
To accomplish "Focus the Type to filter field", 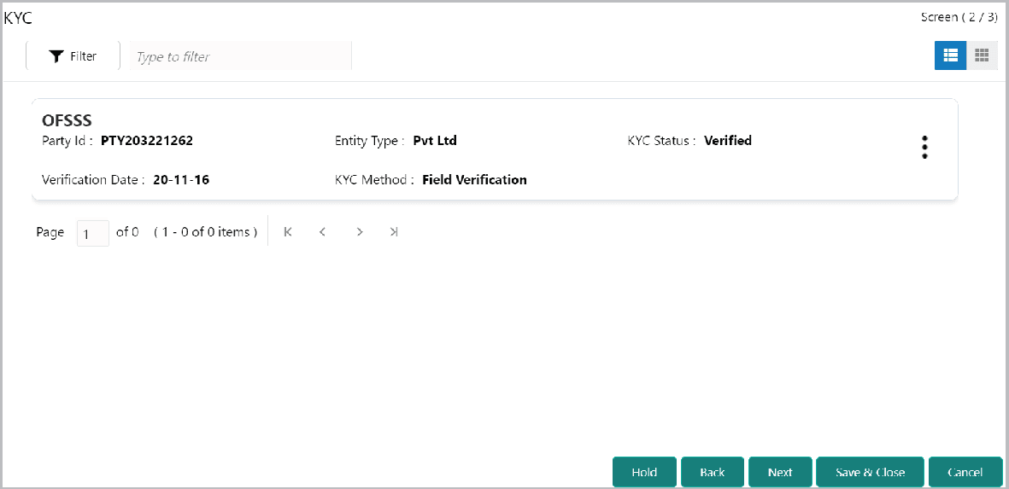I will (x=241, y=56).
